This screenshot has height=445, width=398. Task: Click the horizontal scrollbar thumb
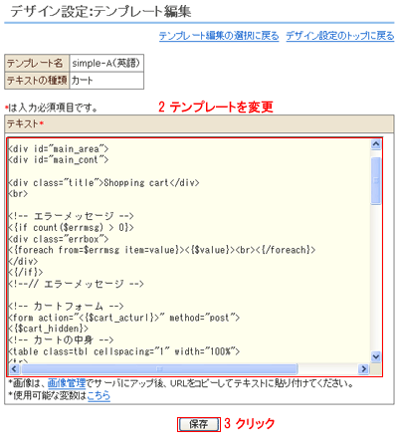pos(159,368)
